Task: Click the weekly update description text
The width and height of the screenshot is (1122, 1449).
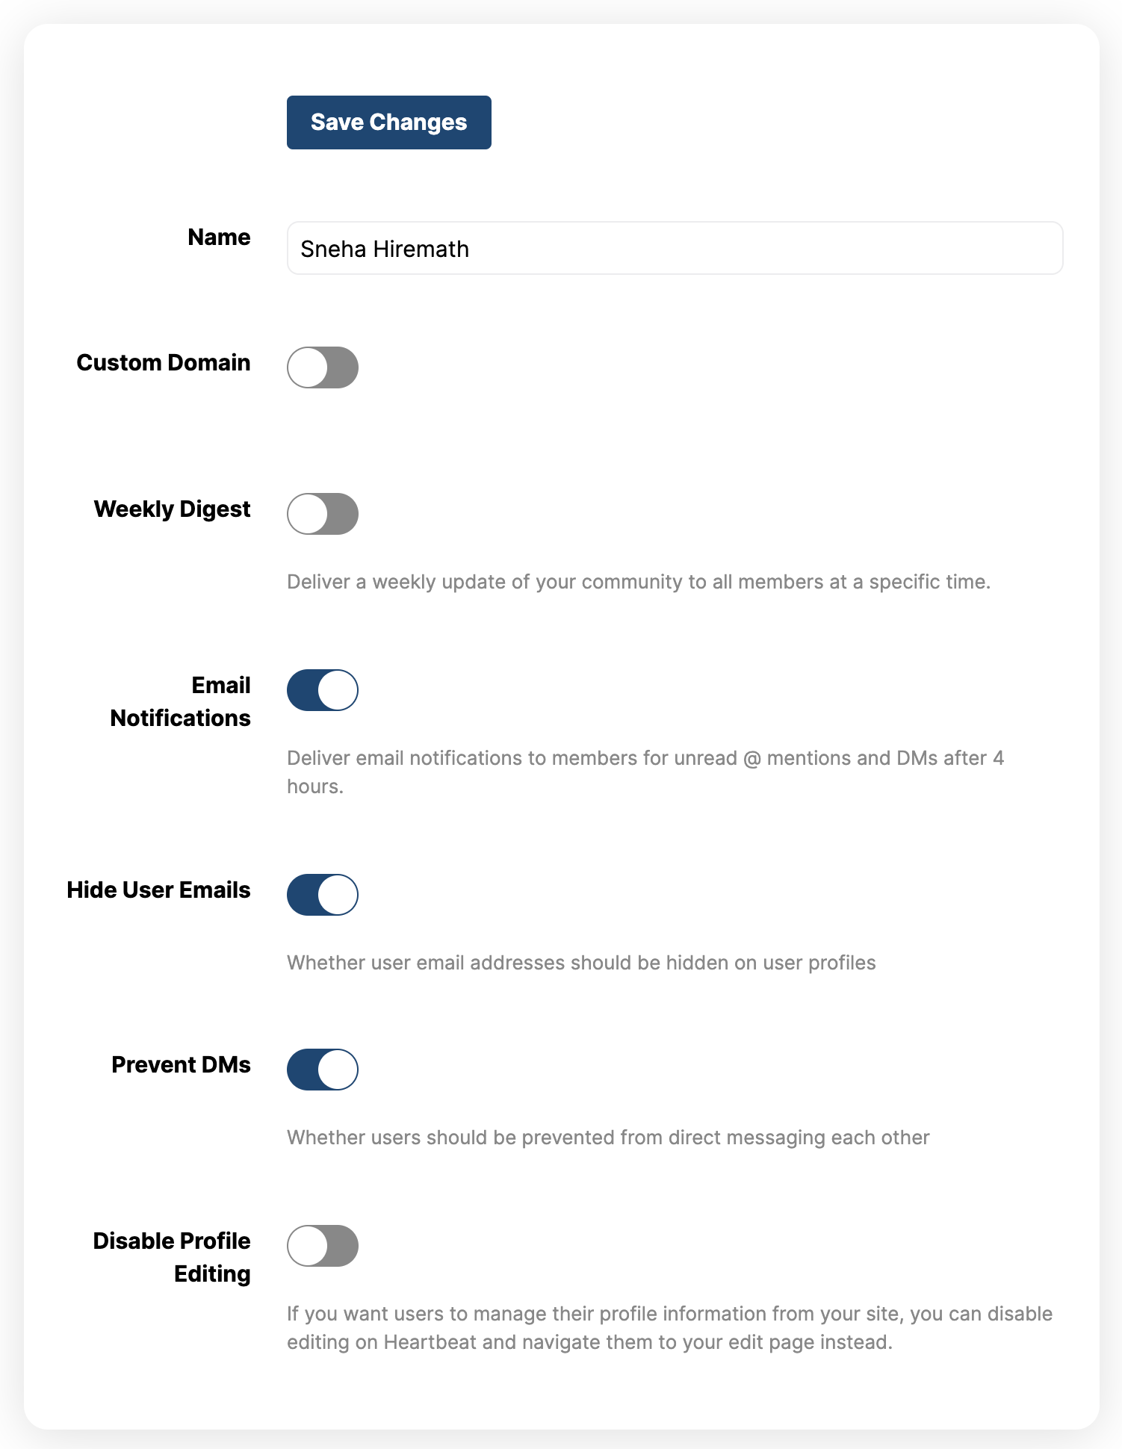Action: (x=638, y=582)
